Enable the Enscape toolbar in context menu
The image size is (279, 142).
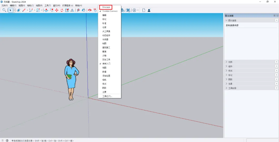[x=106, y=7]
